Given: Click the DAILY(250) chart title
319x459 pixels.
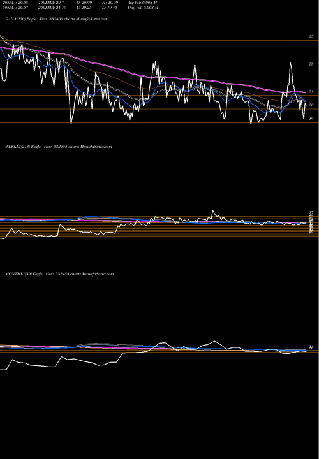Looking at the screenshot, I should (56, 19).
